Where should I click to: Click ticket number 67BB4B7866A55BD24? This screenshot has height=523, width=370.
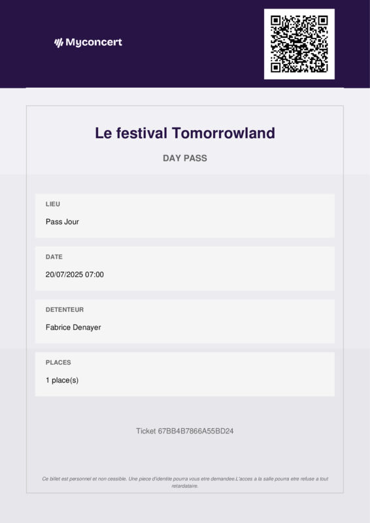click(x=185, y=431)
